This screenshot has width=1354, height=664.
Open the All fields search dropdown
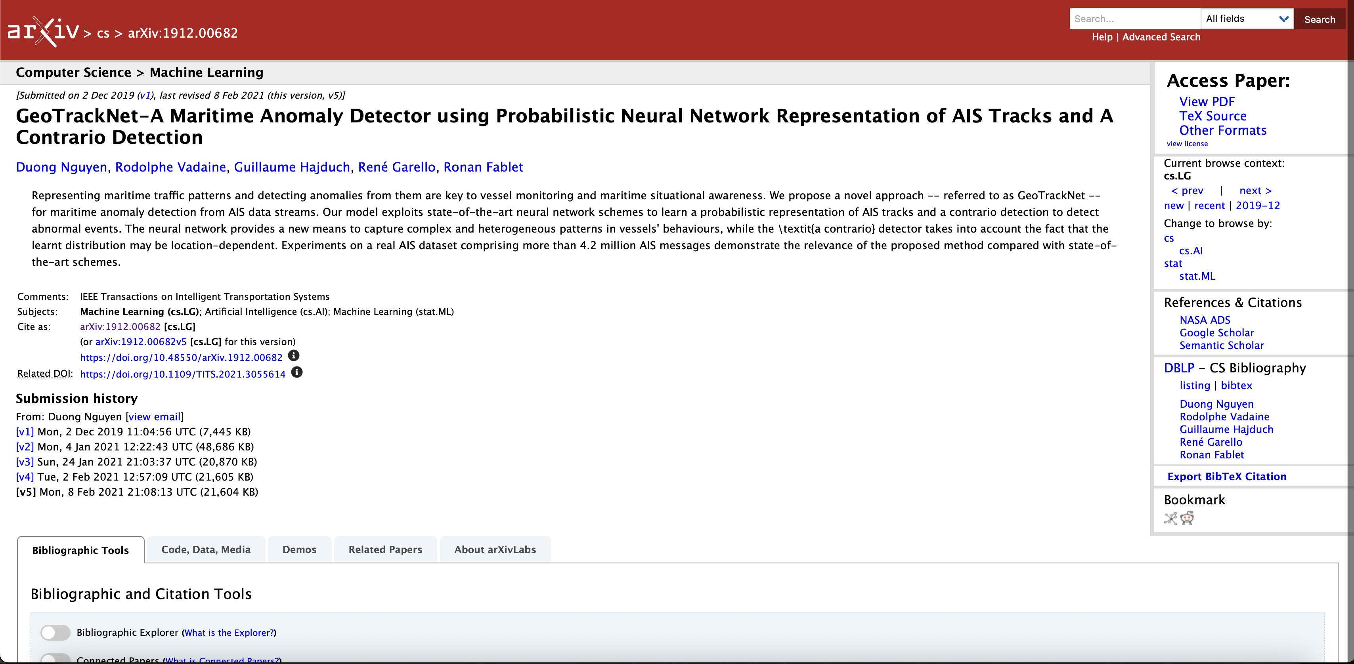(x=1247, y=19)
